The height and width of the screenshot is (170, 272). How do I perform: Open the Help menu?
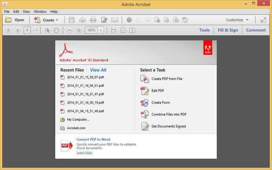54,12
